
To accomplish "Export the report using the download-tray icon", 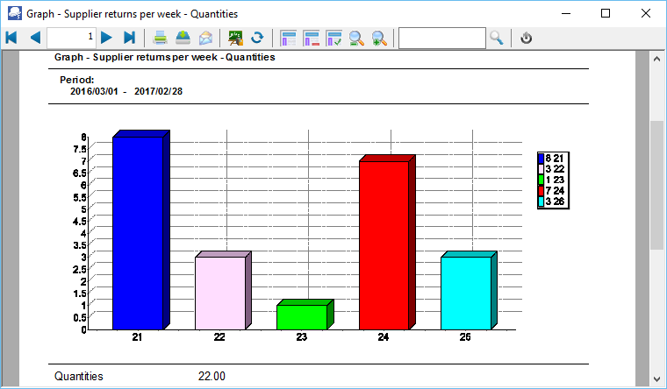I will pos(183,38).
